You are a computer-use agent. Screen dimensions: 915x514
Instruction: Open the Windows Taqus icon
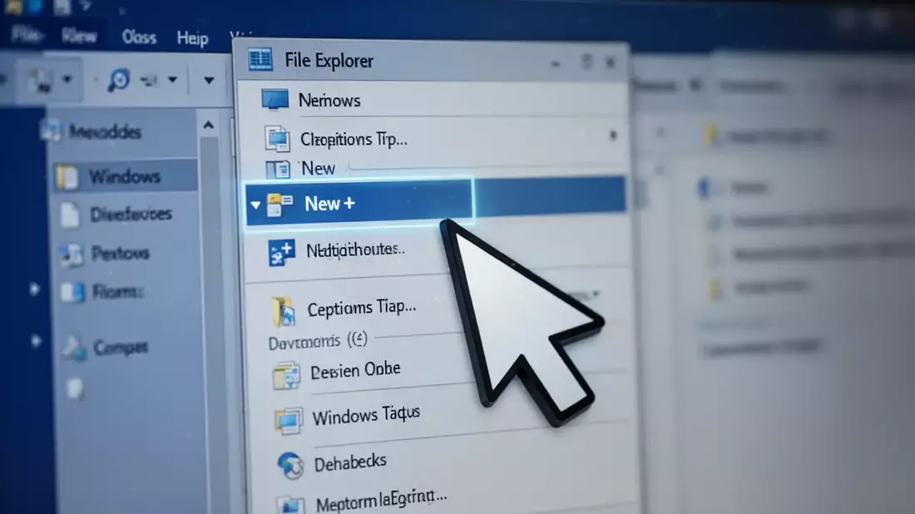[x=289, y=421]
